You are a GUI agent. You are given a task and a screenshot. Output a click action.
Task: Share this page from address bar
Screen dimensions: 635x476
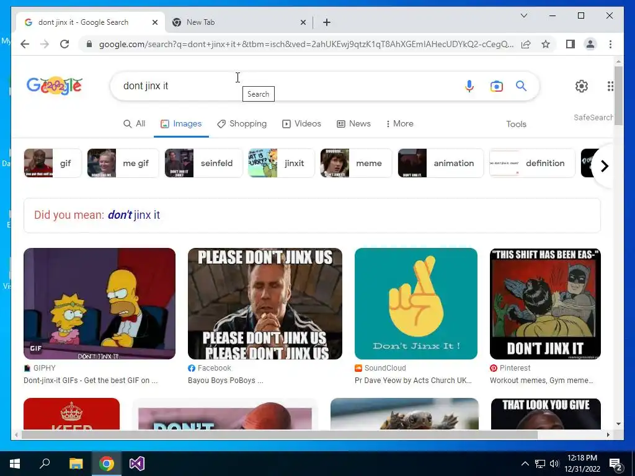pos(526,44)
